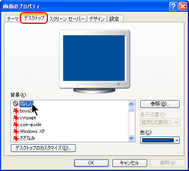Confirm with the OK button
The image size is (189, 171).
pos(91,163)
